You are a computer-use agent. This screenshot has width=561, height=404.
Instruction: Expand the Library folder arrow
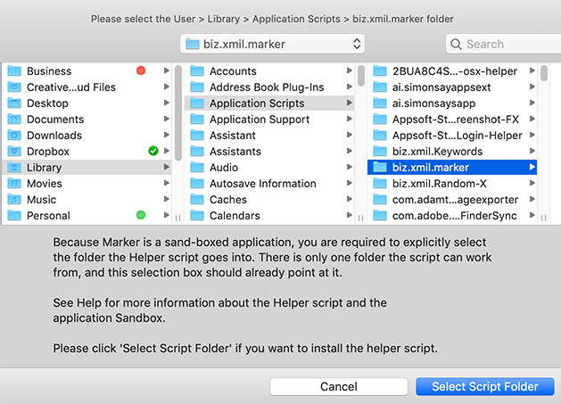pos(167,168)
